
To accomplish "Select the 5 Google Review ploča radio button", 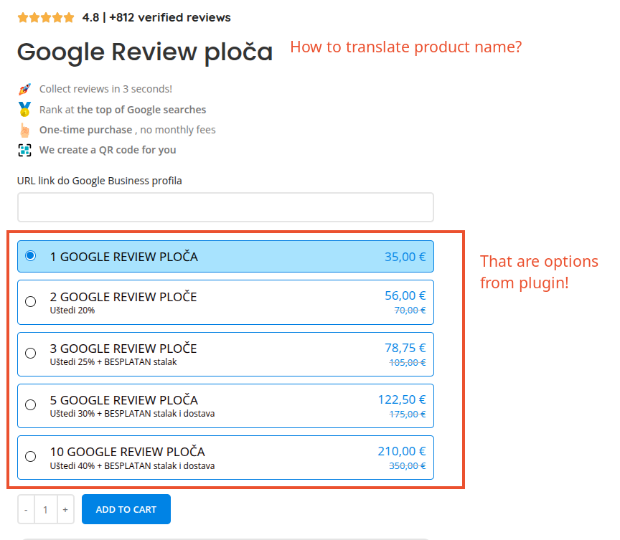I will pos(30,405).
